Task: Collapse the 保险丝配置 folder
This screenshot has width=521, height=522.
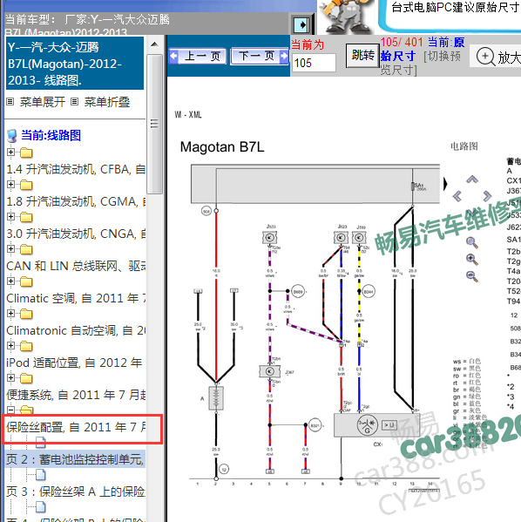Action: [x=10, y=410]
